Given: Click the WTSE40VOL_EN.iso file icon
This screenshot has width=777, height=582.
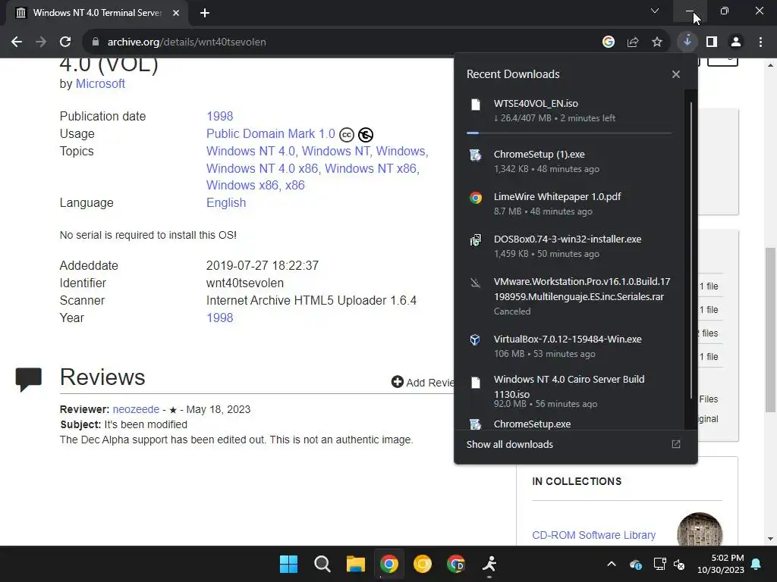Looking at the screenshot, I should point(475,105).
